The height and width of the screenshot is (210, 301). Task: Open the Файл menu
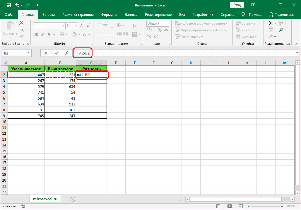click(x=9, y=15)
